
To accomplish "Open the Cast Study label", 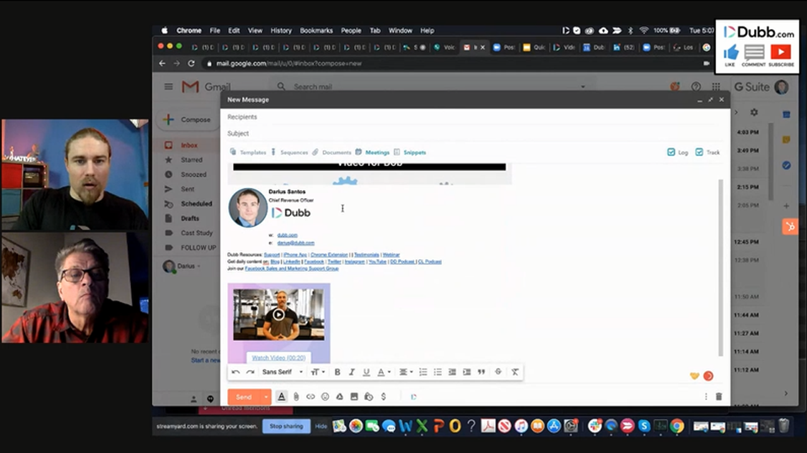I will [x=196, y=233].
